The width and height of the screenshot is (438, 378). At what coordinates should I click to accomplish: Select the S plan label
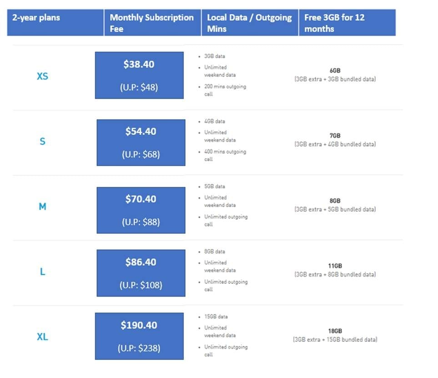click(42, 141)
